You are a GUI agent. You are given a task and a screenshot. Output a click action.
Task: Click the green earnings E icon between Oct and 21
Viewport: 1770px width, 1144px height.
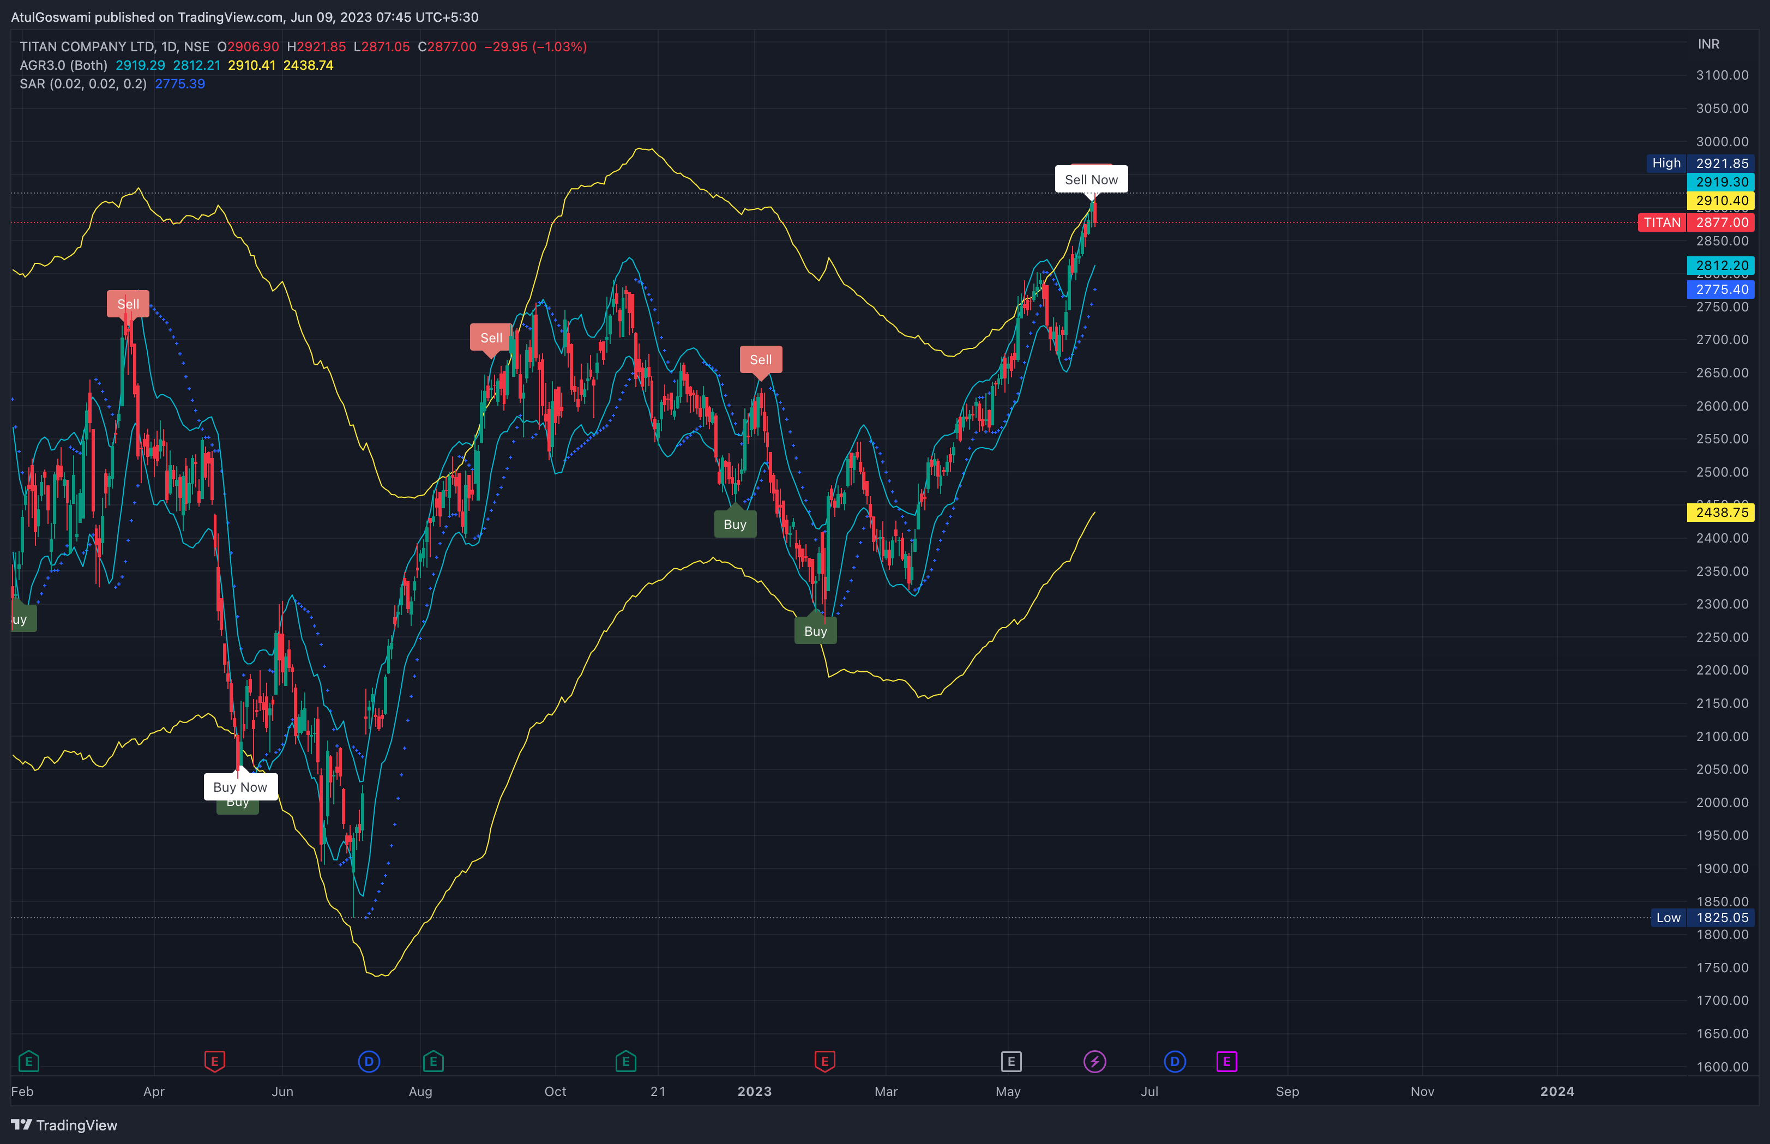pyautogui.click(x=625, y=1062)
